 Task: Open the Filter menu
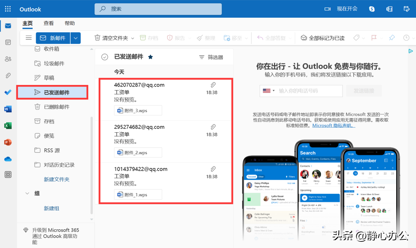pos(211,57)
